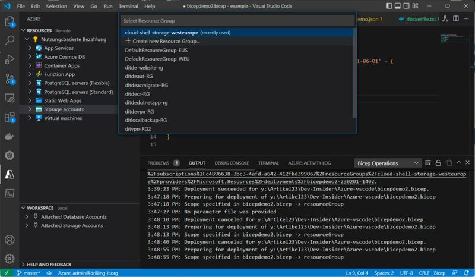Open the Selection menu
The width and height of the screenshot is (475, 277).
pos(56,6)
